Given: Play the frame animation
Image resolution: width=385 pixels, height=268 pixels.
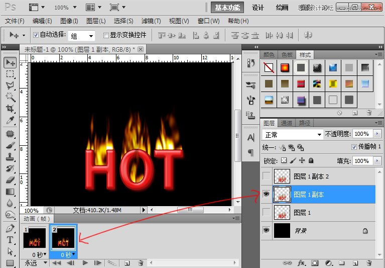Looking at the screenshot, I should [85, 262].
